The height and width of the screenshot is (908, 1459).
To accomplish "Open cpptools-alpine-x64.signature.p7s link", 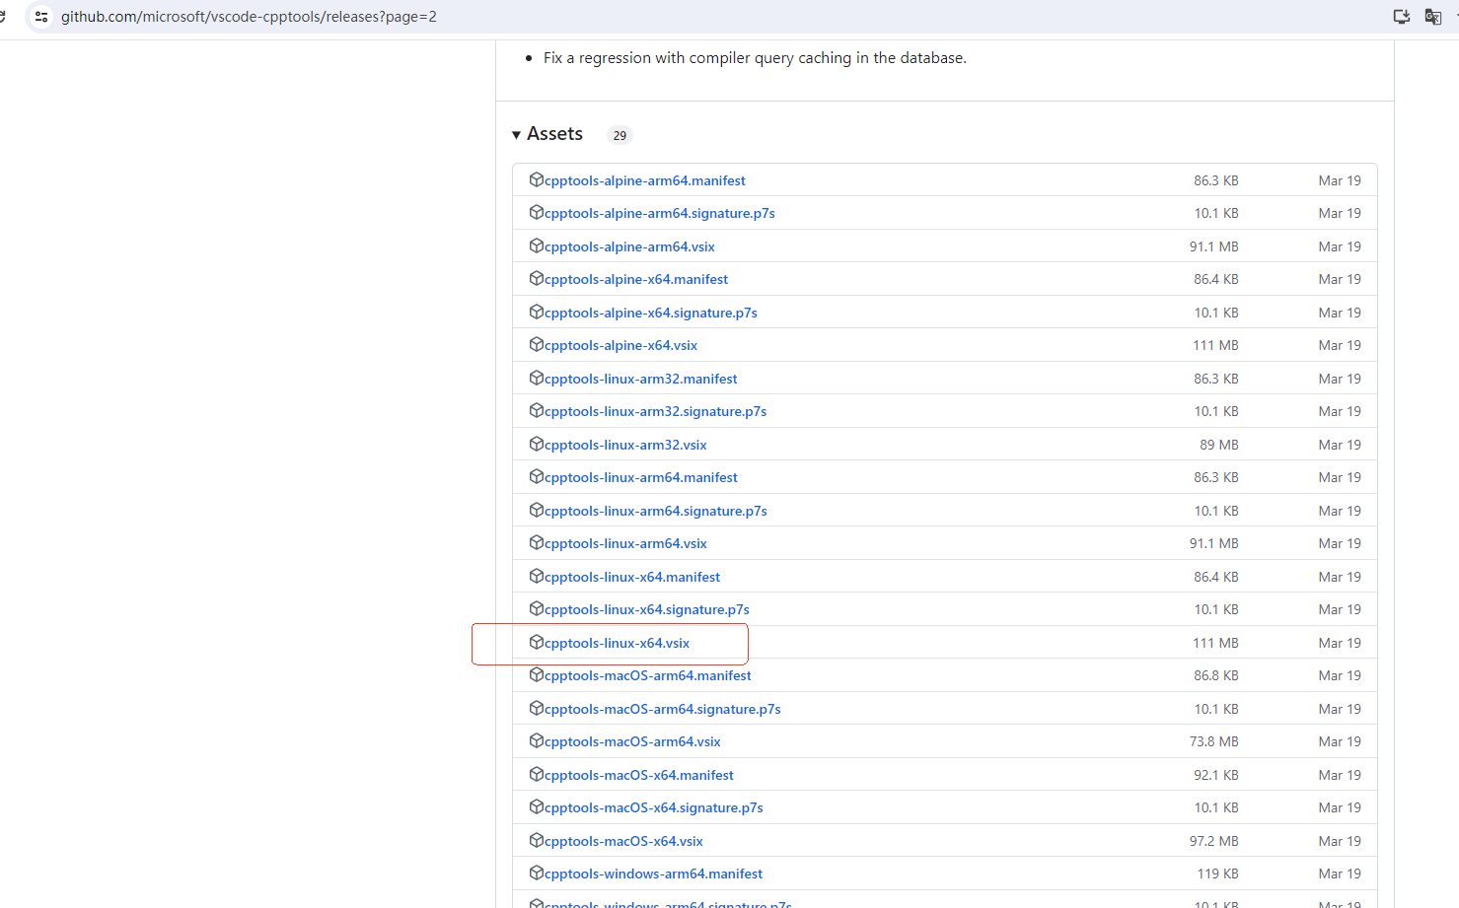I will [651, 313].
